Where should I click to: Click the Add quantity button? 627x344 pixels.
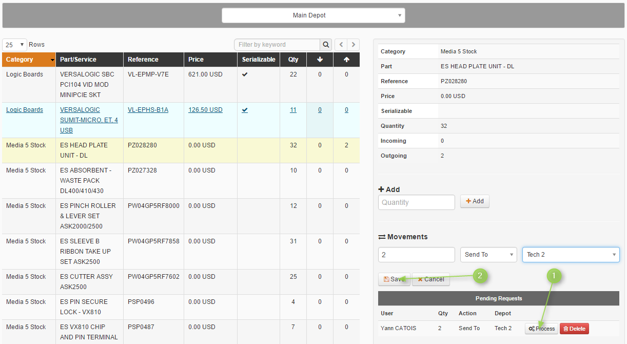tap(475, 201)
